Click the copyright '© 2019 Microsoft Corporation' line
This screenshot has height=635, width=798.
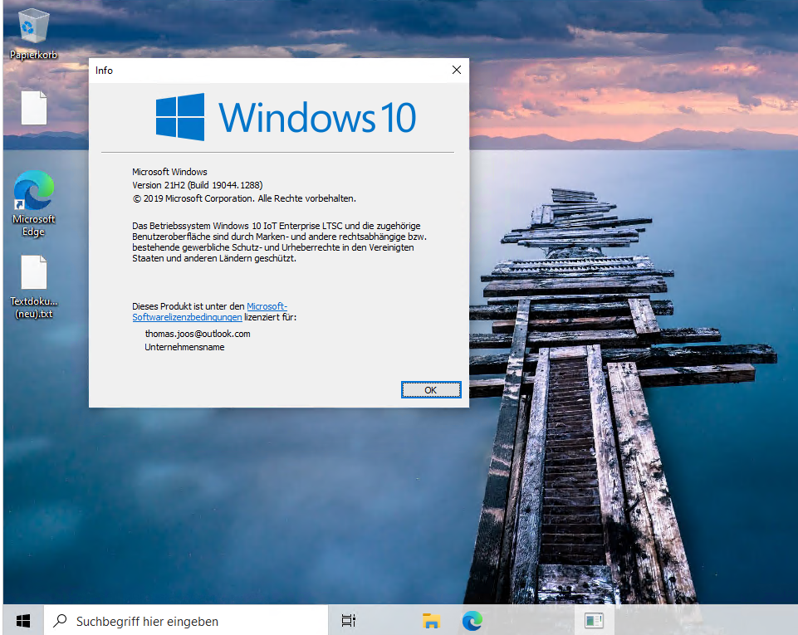pyautogui.click(x=244, y=198)
